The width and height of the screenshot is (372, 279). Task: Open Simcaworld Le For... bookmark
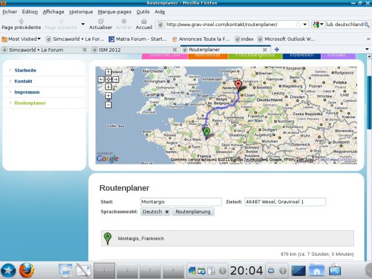75,39
